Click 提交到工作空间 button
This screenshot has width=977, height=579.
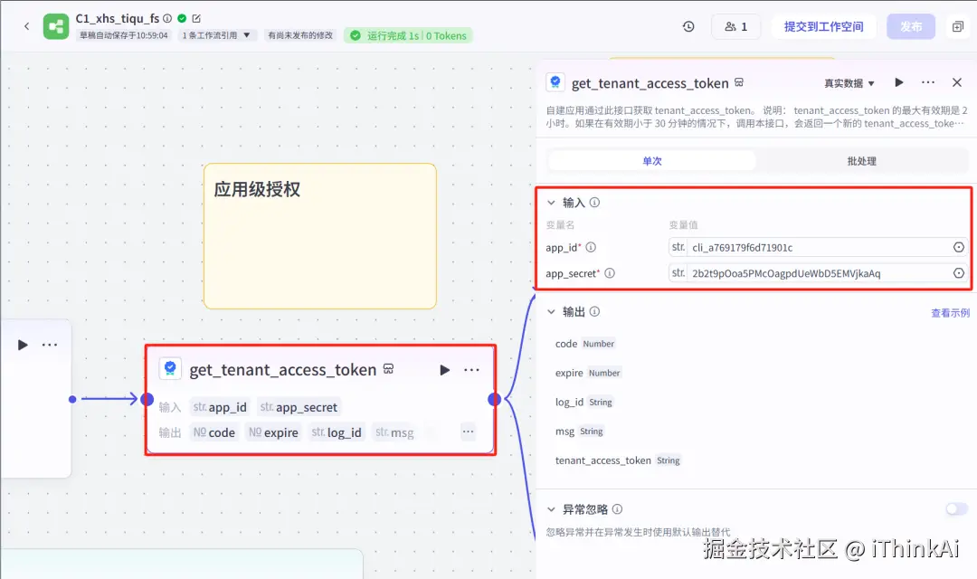823,26
